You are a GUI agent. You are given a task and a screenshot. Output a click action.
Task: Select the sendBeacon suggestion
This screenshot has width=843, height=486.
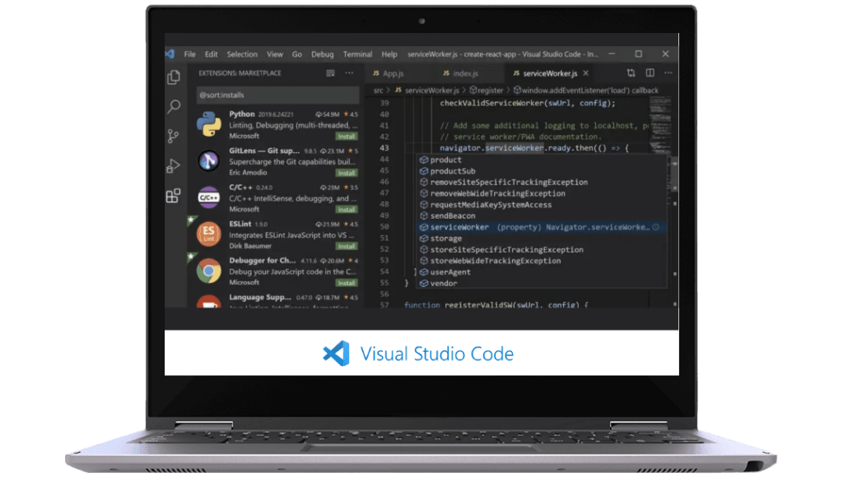[542, 216]
